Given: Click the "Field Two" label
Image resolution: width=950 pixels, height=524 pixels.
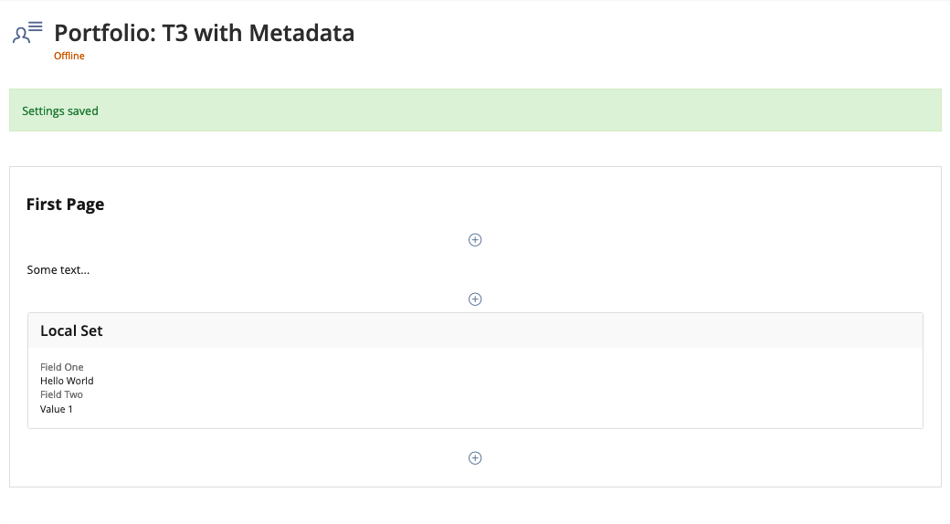Looking at the screenshot, I should pyautogui.click(x=61, y=395).
